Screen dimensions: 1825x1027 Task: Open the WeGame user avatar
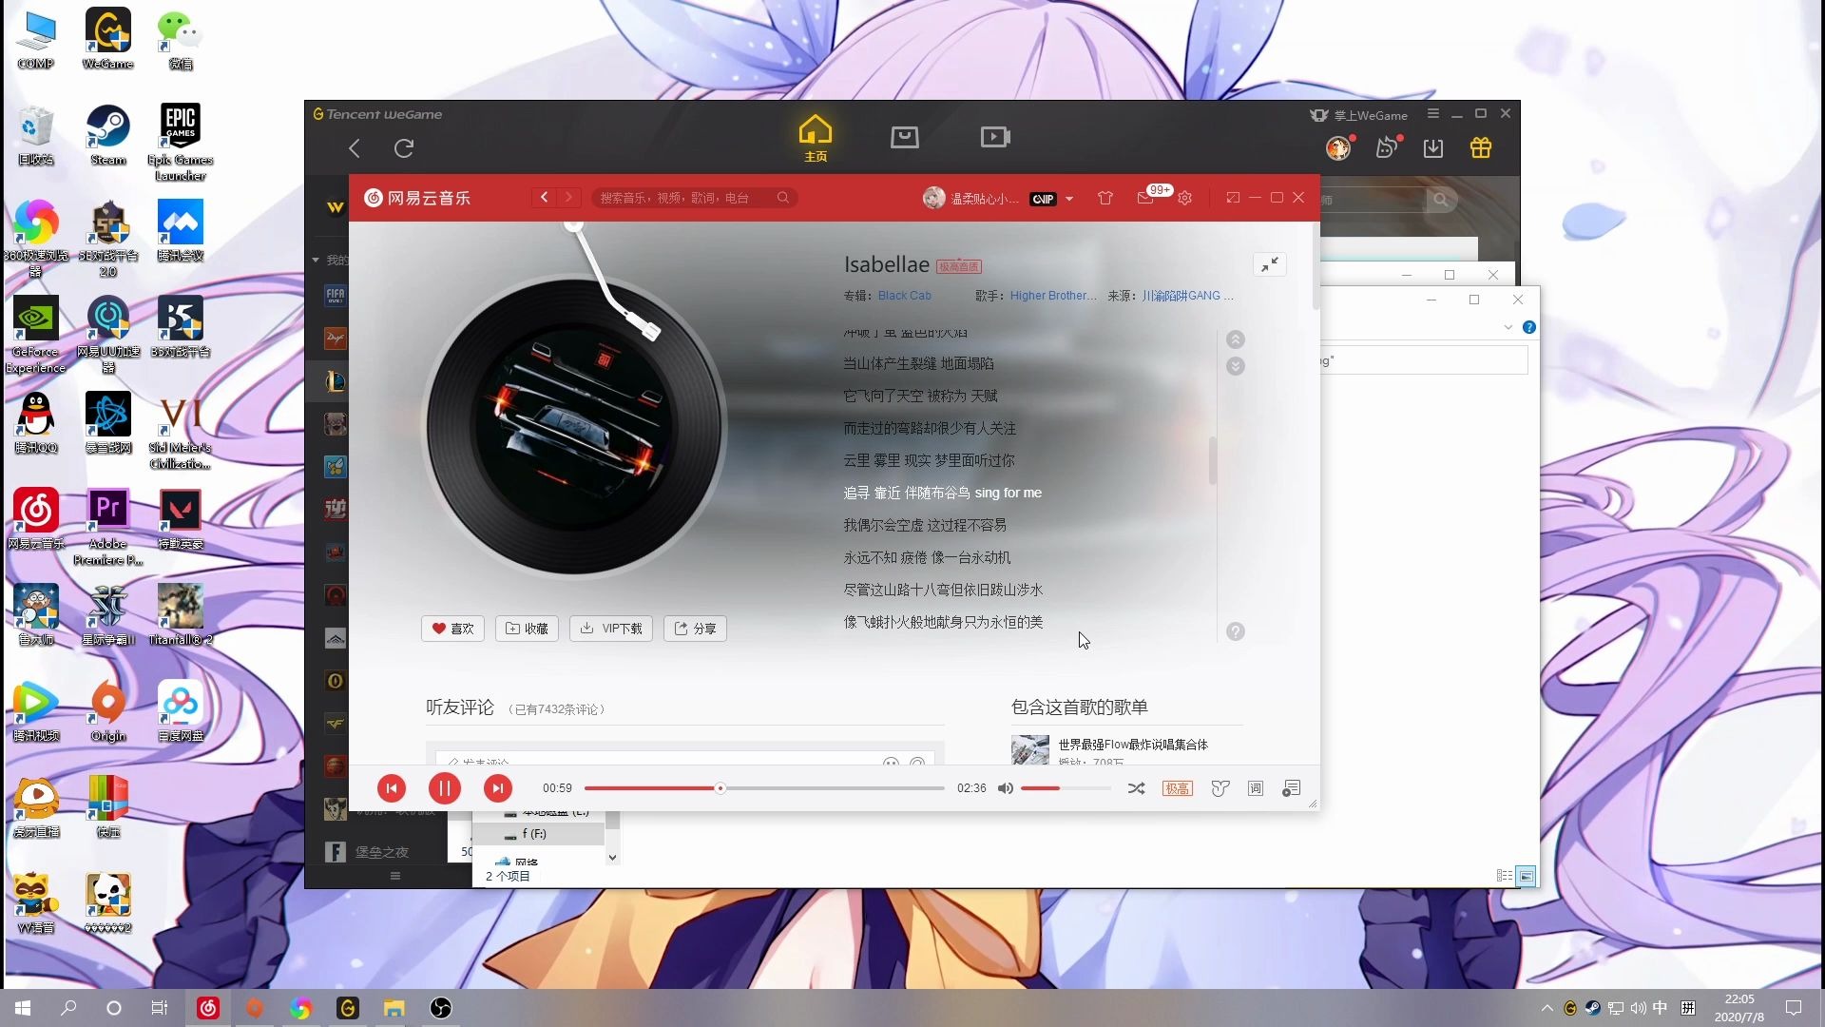tap(1338, 148)
